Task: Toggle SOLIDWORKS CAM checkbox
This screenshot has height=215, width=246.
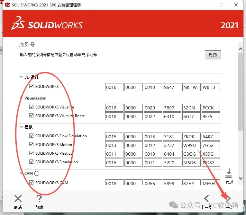Action: [32, 182]
